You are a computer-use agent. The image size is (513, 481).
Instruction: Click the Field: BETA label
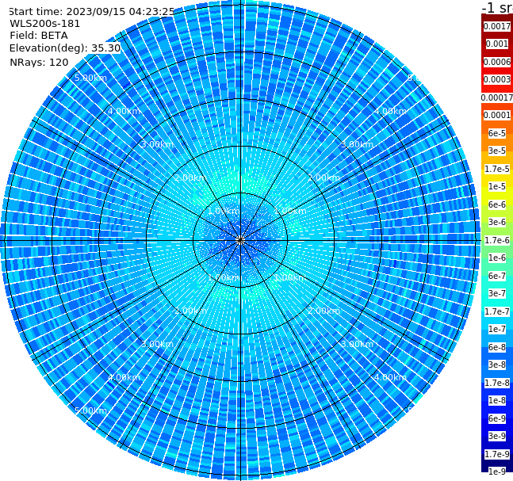39,36
